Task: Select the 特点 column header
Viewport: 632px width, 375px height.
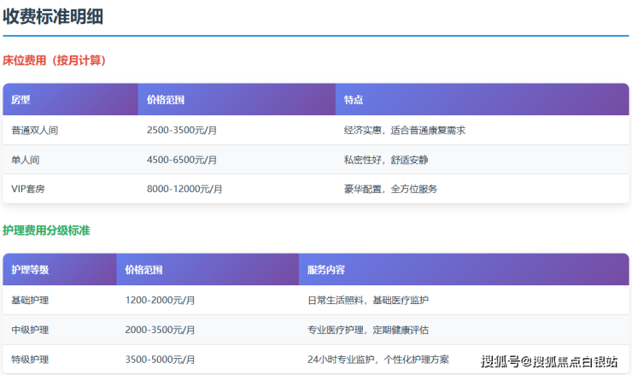Action: click(x=354, y=100)
